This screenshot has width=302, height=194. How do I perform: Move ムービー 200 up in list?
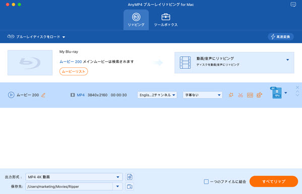click(x=297, y=91)
